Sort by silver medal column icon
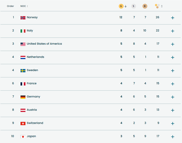182x143 pixels. pyautogui.click(x=134, y=6)
